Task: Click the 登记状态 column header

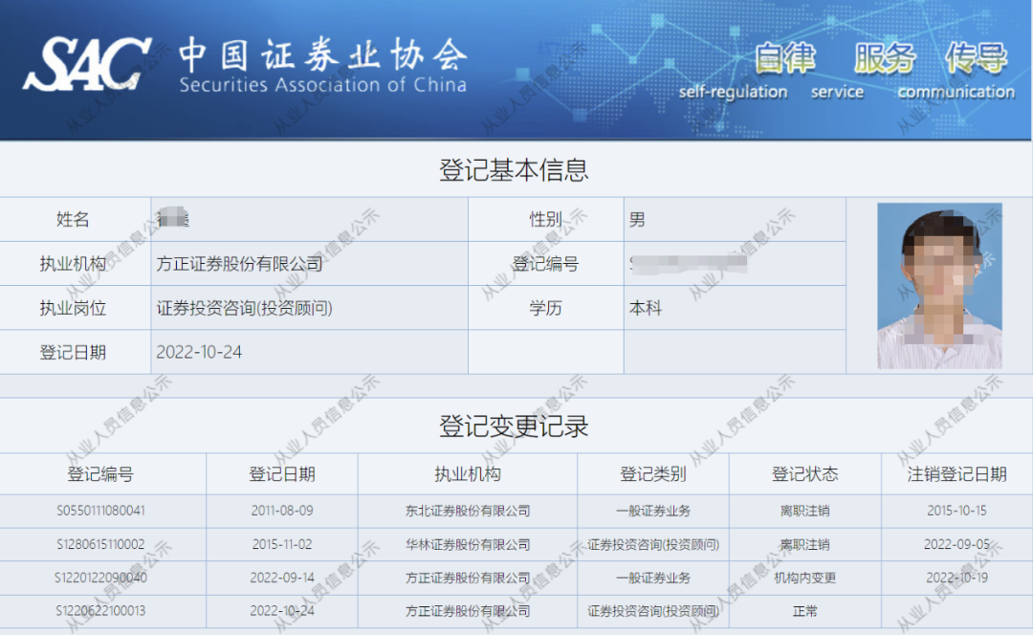Action: pos(805,474)
